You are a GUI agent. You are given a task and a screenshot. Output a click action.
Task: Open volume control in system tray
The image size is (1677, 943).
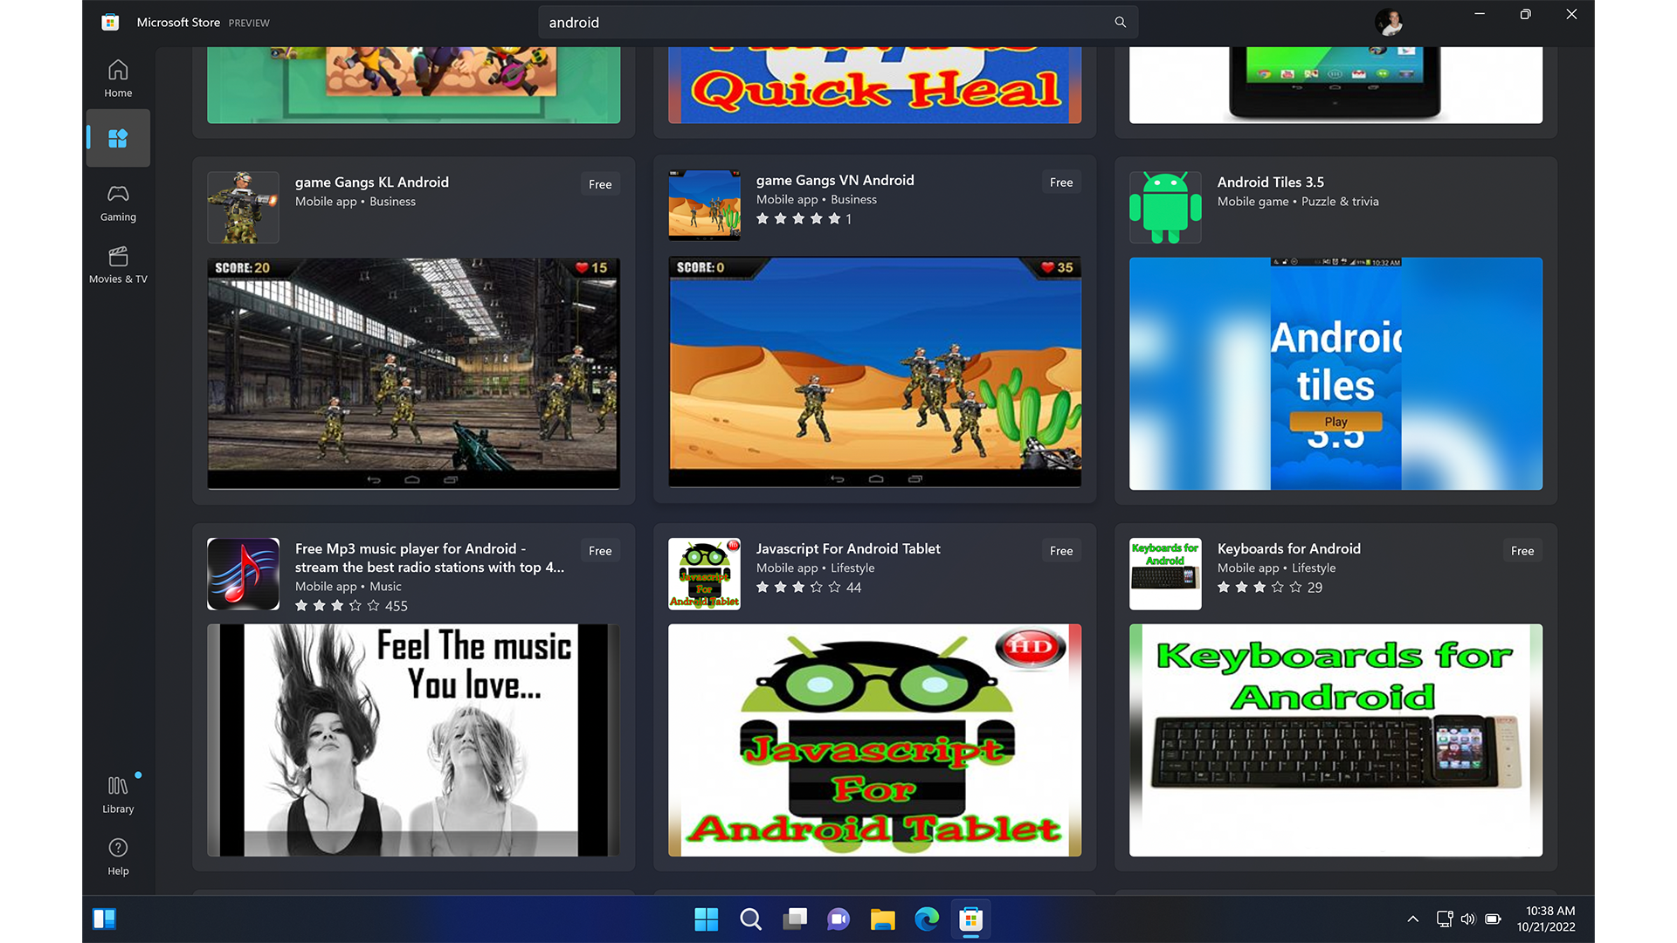click(1468, 919)
